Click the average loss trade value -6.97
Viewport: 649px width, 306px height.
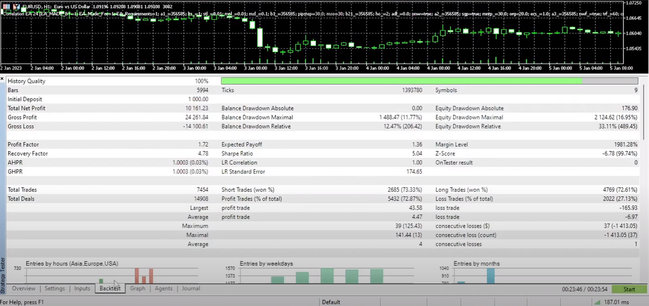[630, 217]
